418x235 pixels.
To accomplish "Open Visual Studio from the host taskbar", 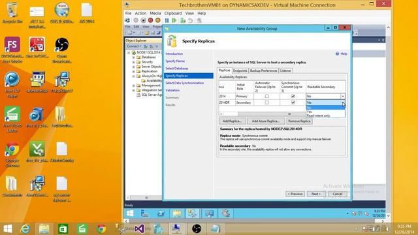I will tap(139, 228).
